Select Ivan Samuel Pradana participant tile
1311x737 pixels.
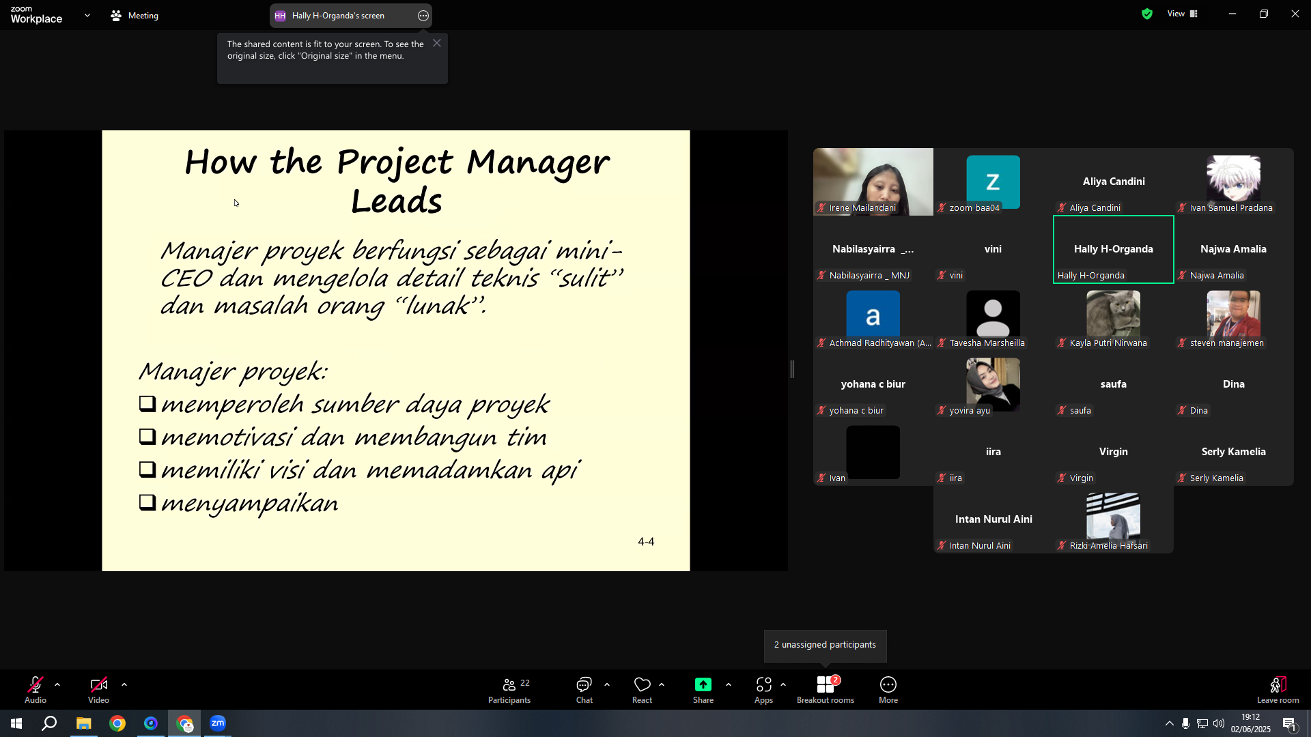point(1234,182)
